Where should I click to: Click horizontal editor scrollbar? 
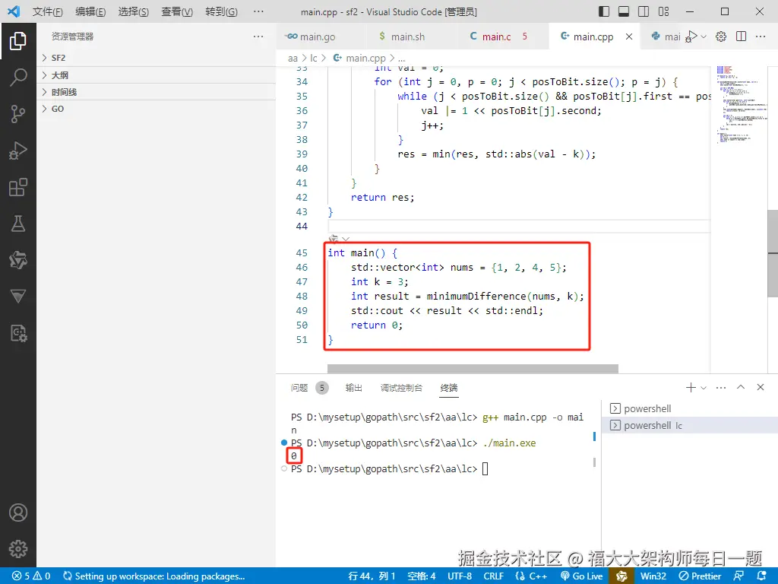click(x=473, y=369)
